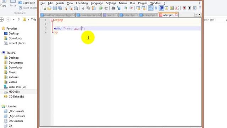The height and width of the screenshot is (128, 227).
Task: Close the classobject.php tab
Action: point(99,15)
